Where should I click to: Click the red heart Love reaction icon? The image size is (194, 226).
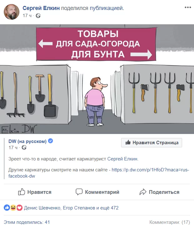[19, 208]
